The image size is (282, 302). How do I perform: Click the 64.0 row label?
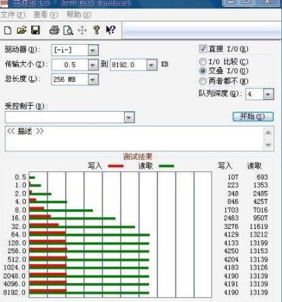pyautogui.click(x=19, y=234)
